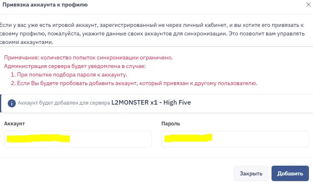Click the line 'Администрация сервера будет уведомлена'
This screenshot has height=186, width=313.
click(x=75, y=66)
